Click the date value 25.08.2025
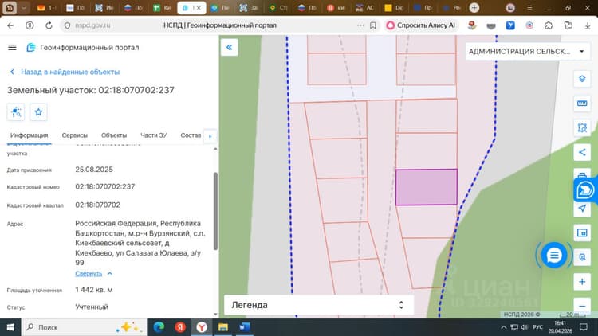The image size is (598, 336). [x=94, y=170]
